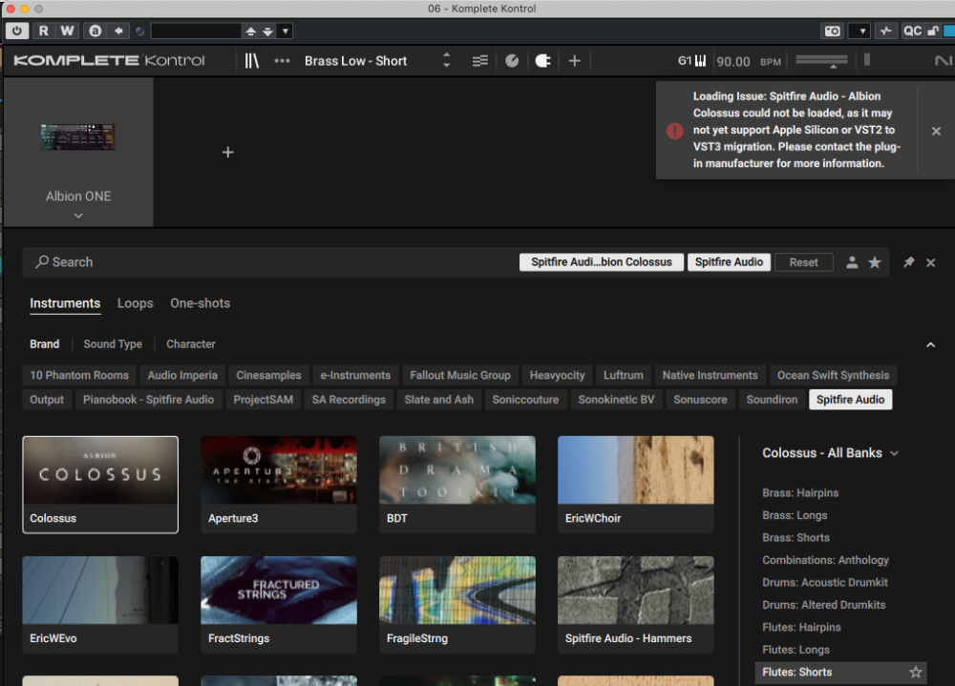Enable Read automation (R) button
955x686 pixels.
[x=44, y=31]
